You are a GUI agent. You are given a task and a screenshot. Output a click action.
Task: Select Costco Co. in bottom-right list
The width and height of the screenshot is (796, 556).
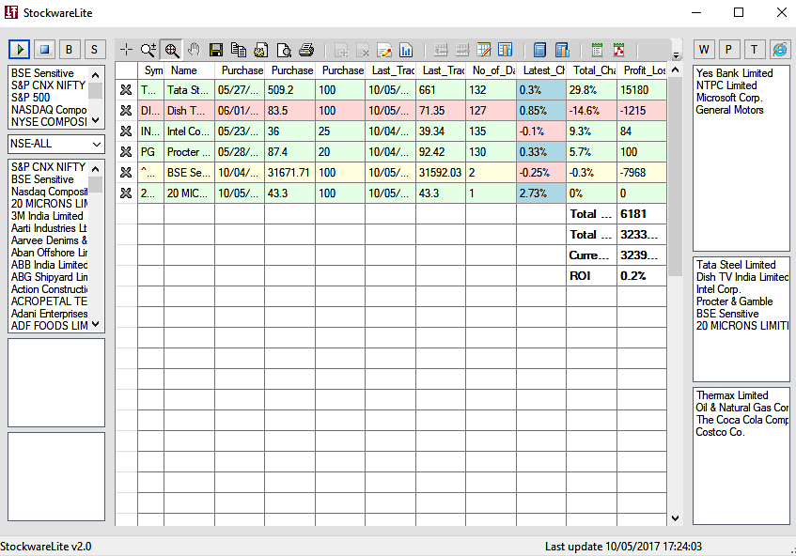point(721,432)
